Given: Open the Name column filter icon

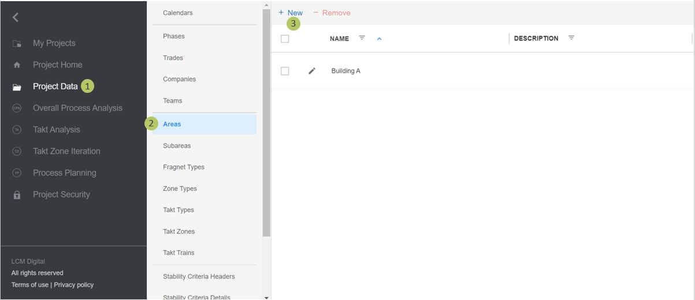Looking at the screenshot, I should 362,38.
